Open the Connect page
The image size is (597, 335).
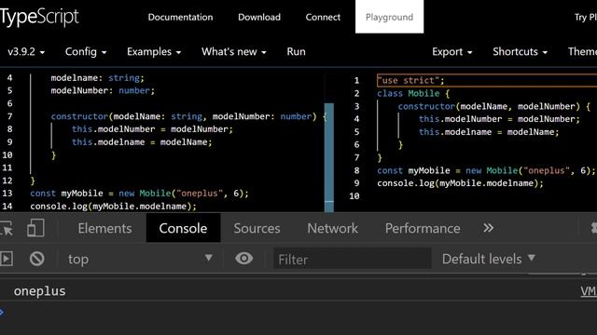pos(323,17)
